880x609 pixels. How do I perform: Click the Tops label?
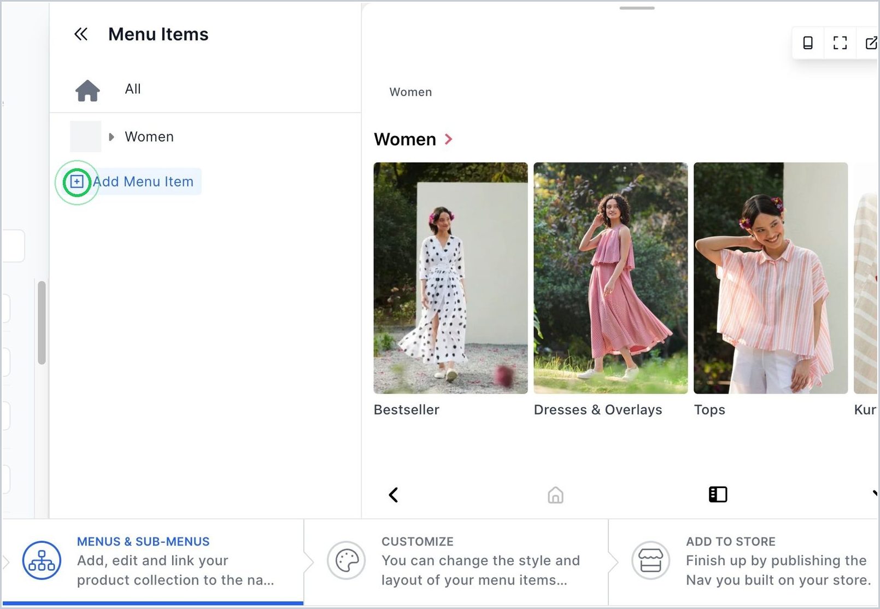[709, 410]
